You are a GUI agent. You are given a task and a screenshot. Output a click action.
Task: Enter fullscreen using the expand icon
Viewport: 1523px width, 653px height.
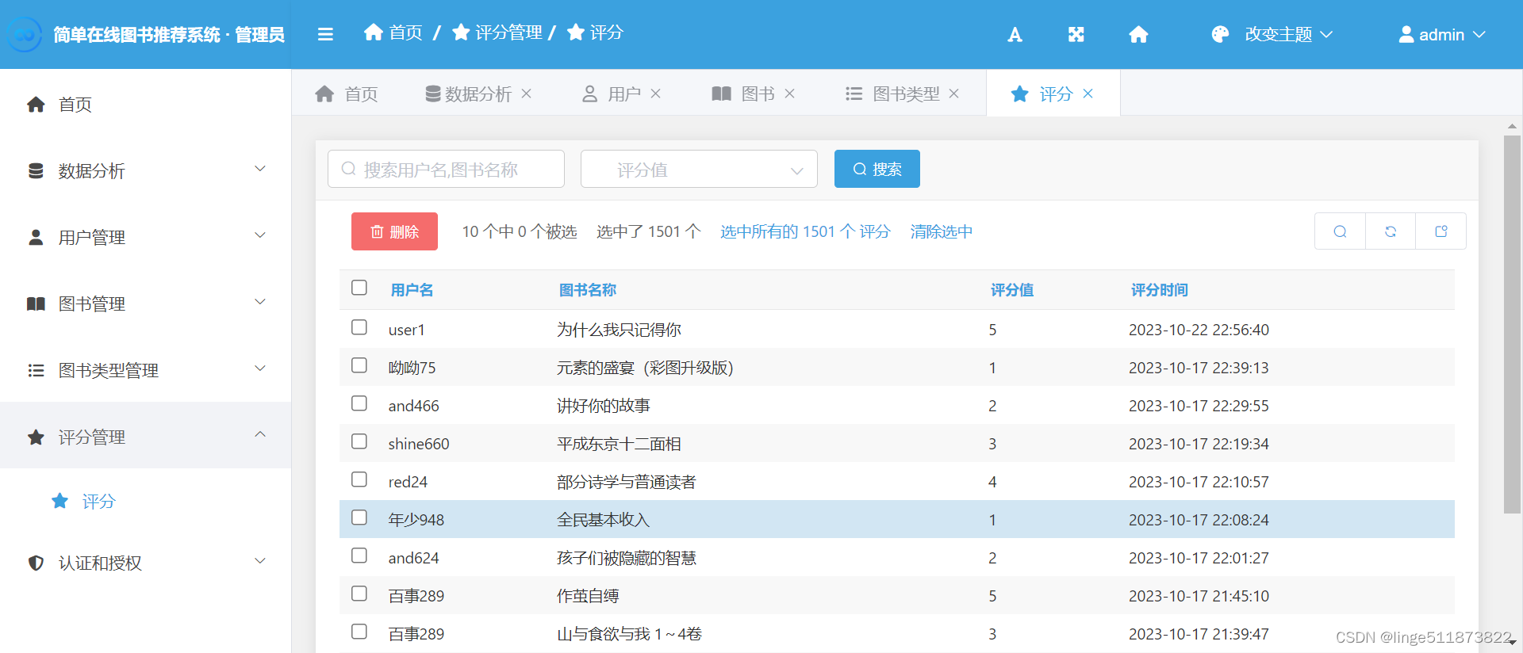coord(1076,34)
